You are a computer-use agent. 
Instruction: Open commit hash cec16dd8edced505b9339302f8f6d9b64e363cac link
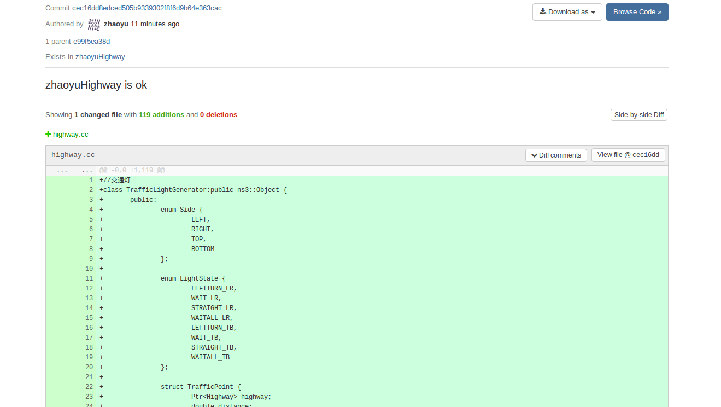tap(147, 8)
